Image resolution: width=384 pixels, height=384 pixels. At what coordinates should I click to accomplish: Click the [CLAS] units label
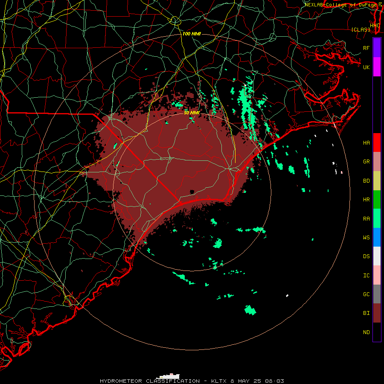[361, 30]
